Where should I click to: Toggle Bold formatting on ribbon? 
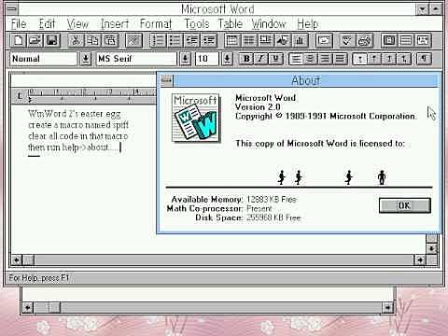(246, 59)
